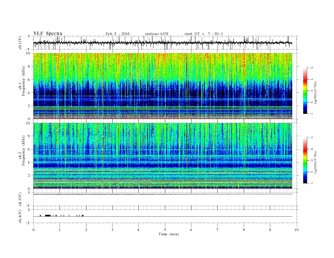Click the "station=ATH" header label
This screenshot has width=334, height=258.
click(156, 34)
